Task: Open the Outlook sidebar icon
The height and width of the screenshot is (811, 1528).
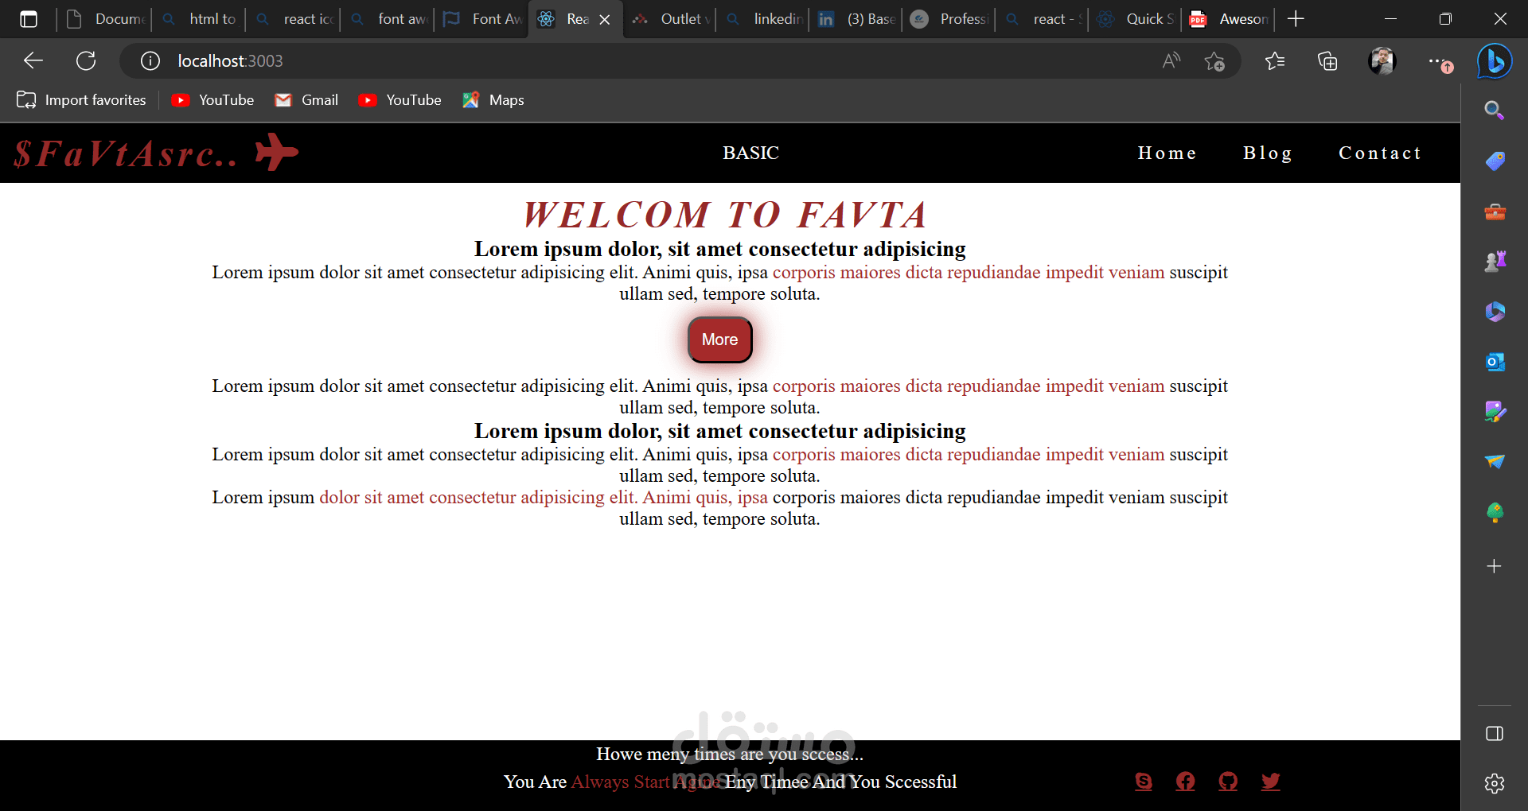Action: click(x=1495, y=362)
